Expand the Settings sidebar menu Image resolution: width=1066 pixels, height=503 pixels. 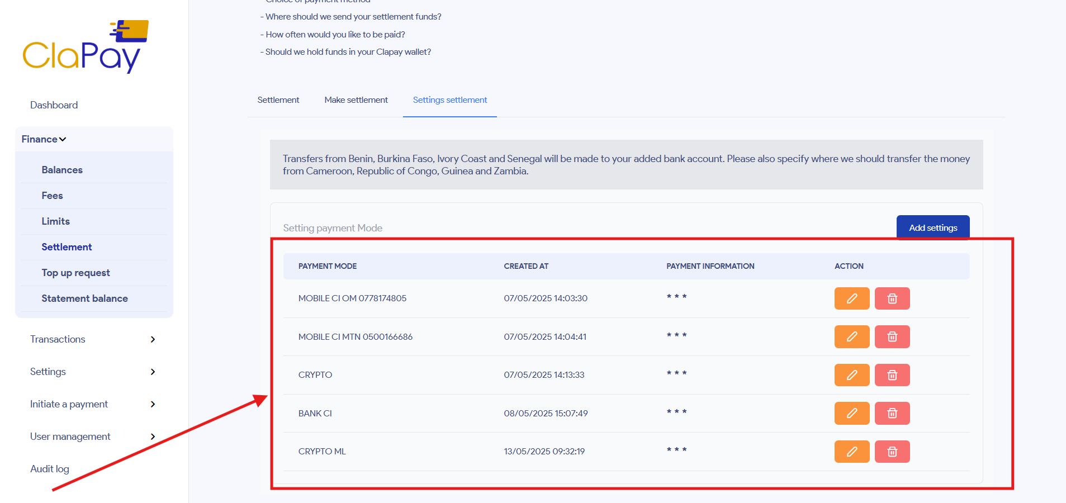tap(92, 372)
